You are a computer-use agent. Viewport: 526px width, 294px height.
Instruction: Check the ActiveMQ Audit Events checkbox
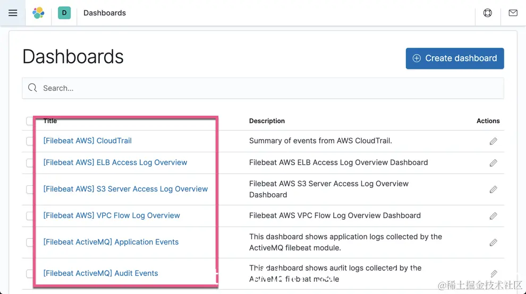click(30, 273)
